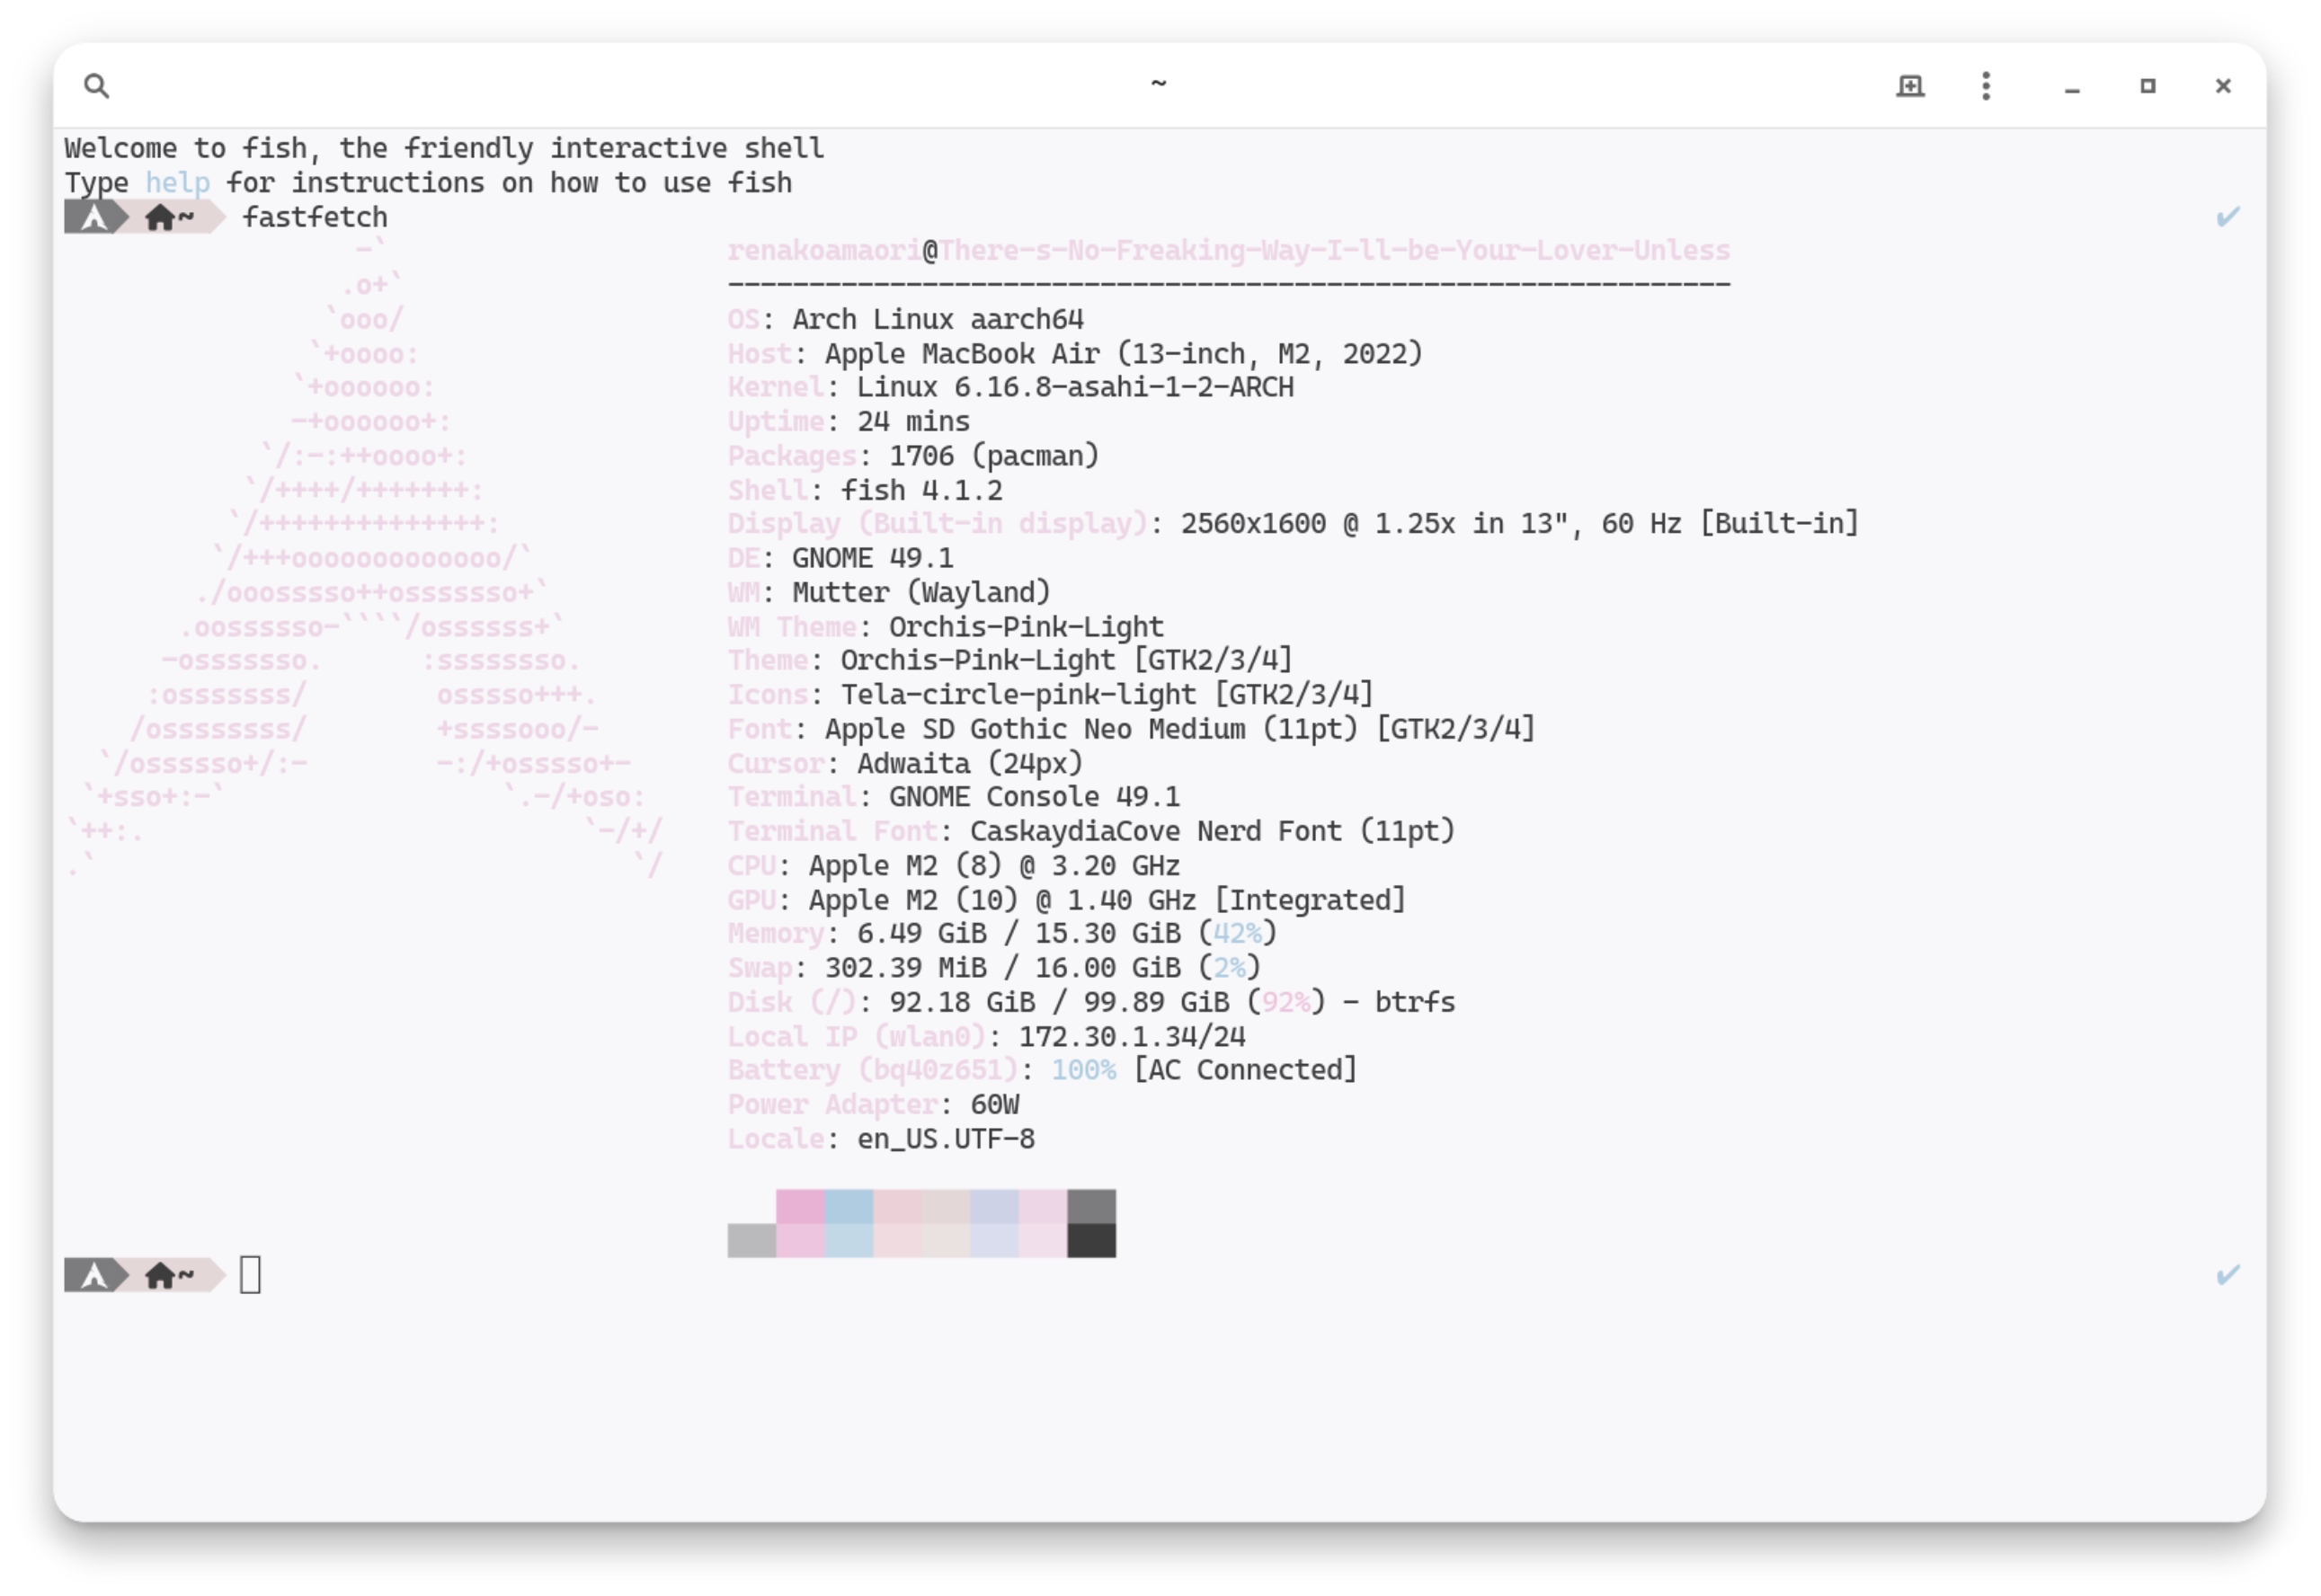Open a new tab with headerbar icon

coord(1910,86)
